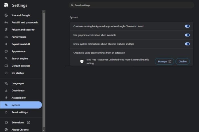Click the Betternet VPN shield extension icon

pos(82,61)
